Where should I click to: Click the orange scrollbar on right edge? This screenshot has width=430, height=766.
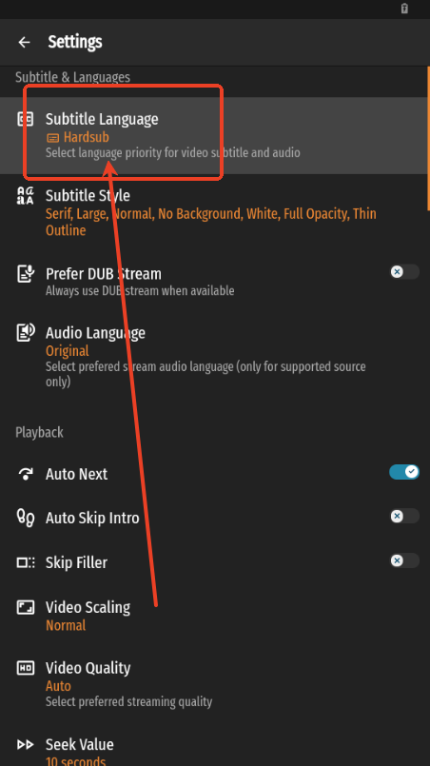tap(428, 138)
